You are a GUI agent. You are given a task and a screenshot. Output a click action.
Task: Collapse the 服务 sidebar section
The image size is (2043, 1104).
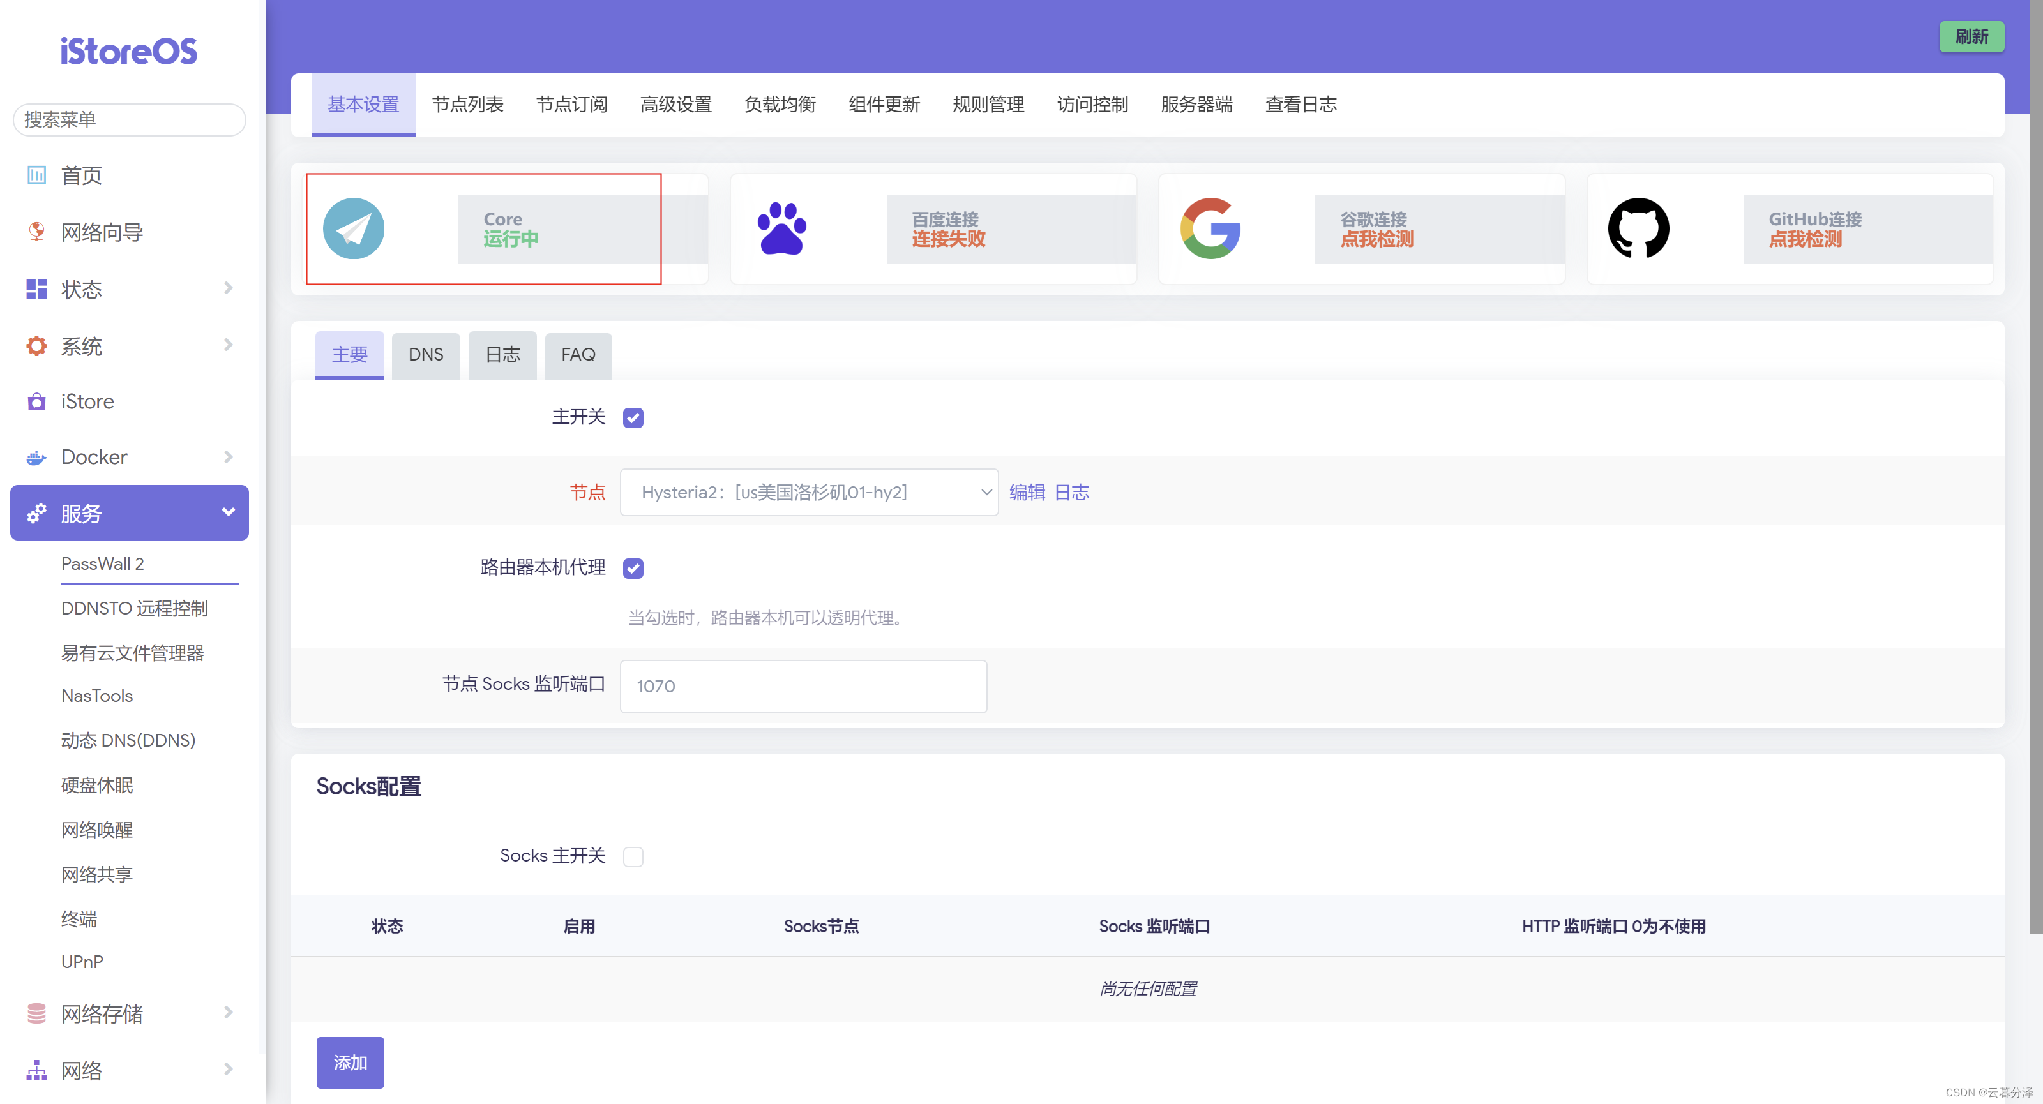click(228, 513)
